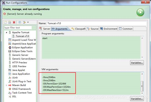151x102 pixels.
Task: Click Program arguments scroll up arrow
Action: click(x=142, y=38)
